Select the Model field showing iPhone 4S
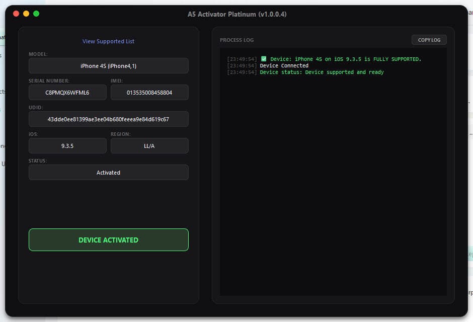This screenshot has height=322, width=473. pyautogui.click(x=109, y=66)
